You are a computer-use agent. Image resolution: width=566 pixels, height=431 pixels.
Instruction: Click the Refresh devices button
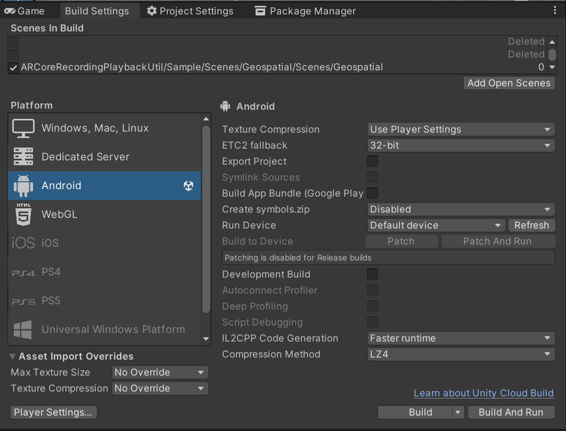[x=531, y=225]
